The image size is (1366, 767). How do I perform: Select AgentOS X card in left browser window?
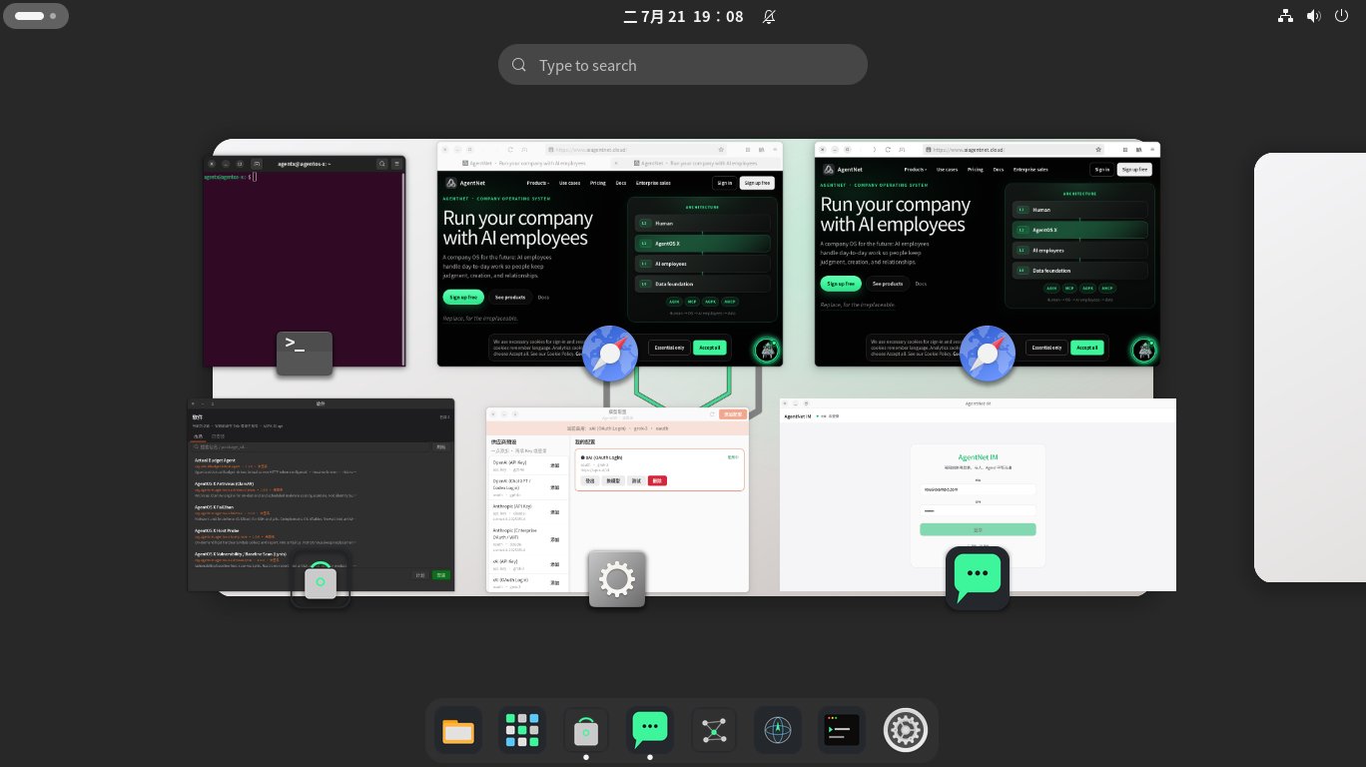point(702,244)
